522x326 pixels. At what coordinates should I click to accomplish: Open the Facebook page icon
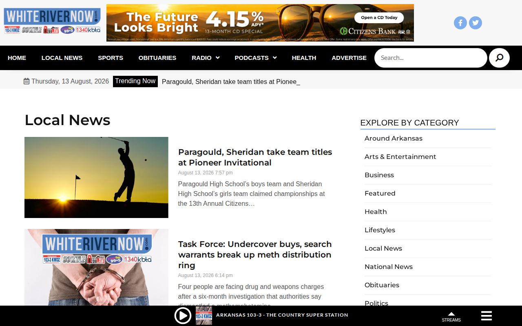[460, 23]
